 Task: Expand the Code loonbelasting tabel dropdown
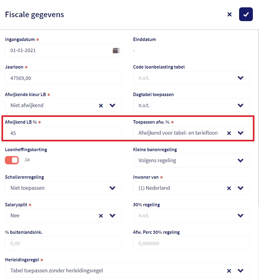240,78
